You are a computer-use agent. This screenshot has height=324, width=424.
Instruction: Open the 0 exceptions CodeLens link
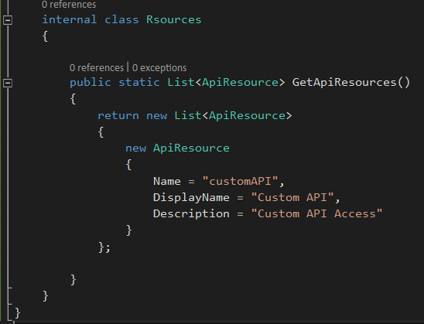[x=159, y=67]
